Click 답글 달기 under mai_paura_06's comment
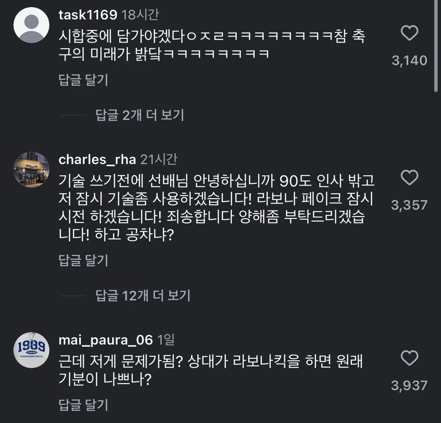Screen dimensions: 441x423 [x=83, y=405]
